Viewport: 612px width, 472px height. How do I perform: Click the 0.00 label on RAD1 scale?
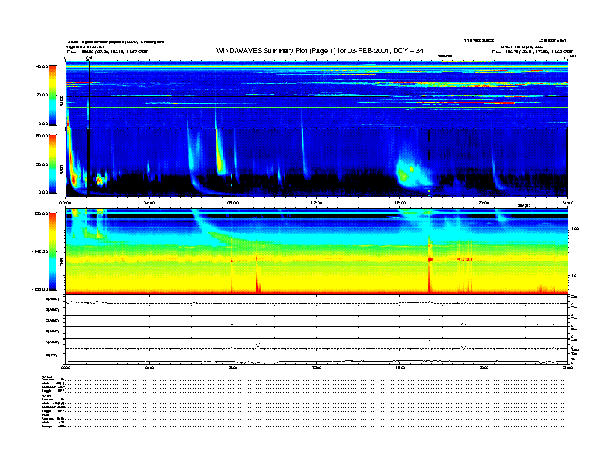pos(43,192)
